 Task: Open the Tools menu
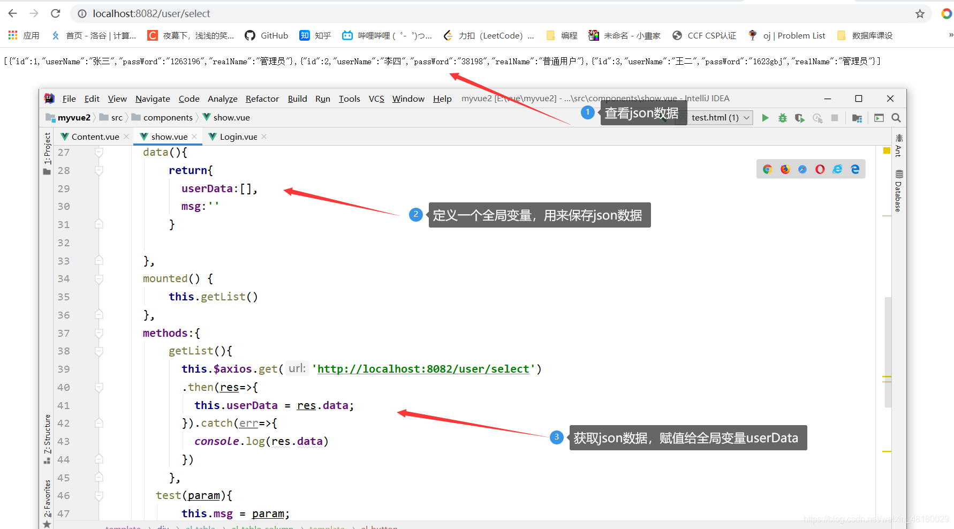pyautogui.click(x=350, y=99)
